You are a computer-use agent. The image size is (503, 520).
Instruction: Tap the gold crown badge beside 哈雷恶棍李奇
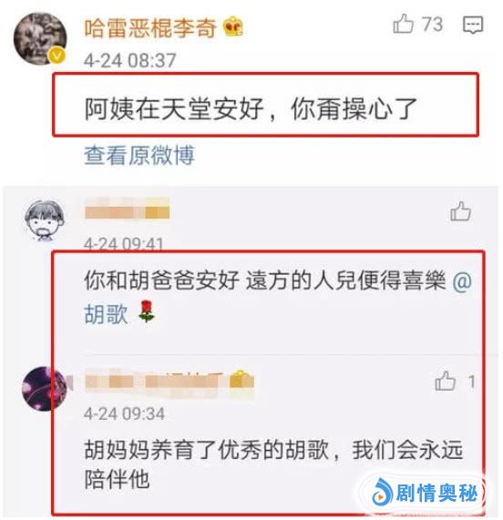tap(233, 27)
